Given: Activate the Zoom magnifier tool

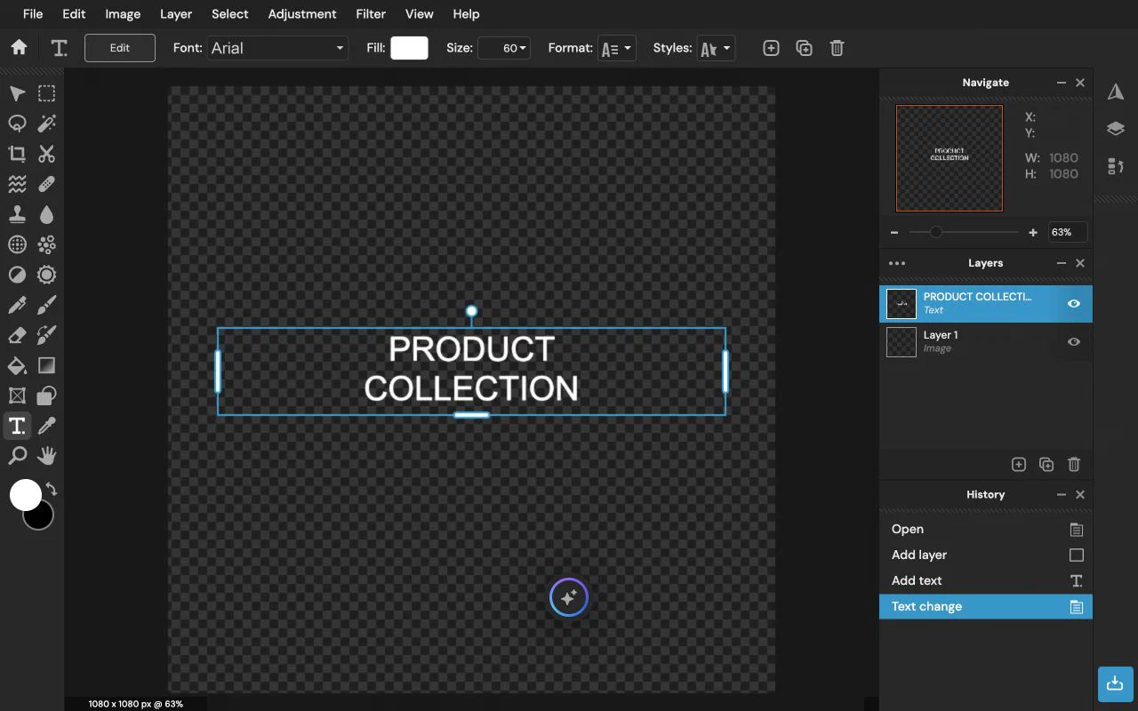Looking at the screenshot, I should point(17,456).
